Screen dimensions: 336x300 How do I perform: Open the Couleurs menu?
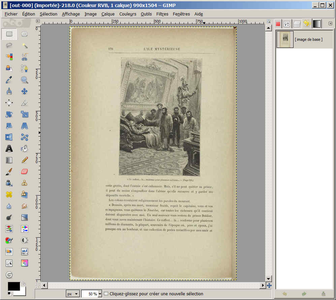tap(128, 14)
